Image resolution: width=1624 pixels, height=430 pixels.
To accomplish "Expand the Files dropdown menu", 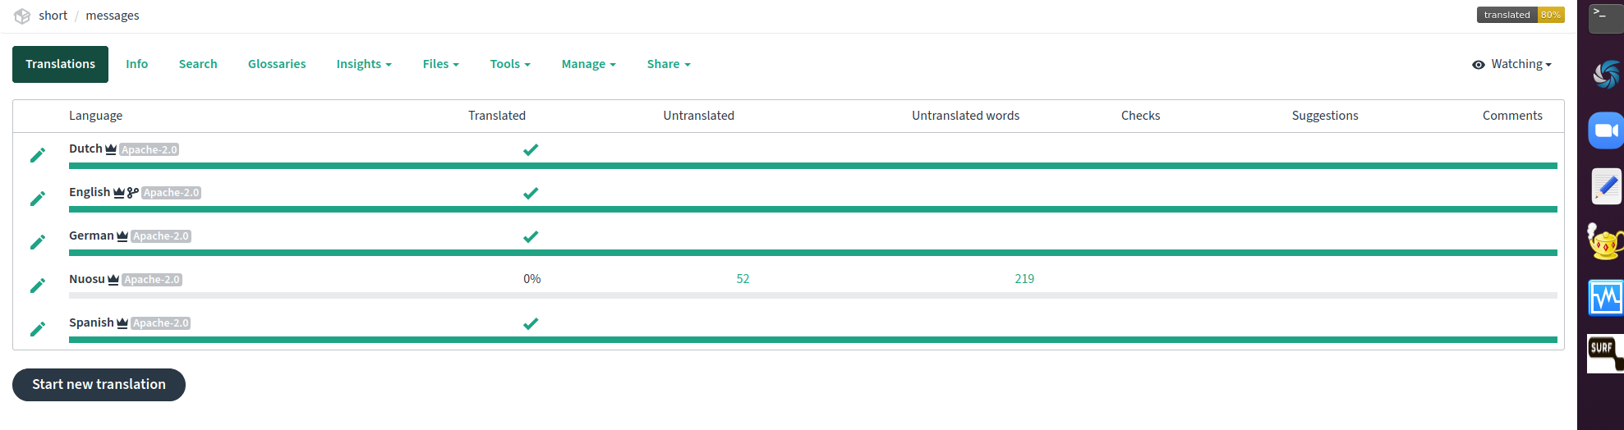I will [441, 64].
